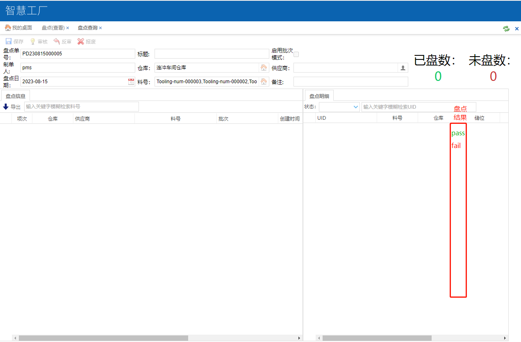The width and height of the screenshot is (521, 342).
Task: Open the 我的桌面 home tab
Action: [x=18, y=28]
